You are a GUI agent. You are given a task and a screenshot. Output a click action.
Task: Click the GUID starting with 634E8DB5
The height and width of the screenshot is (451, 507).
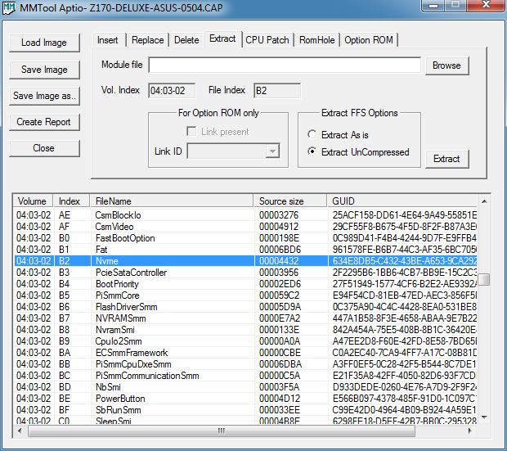coord(404,261)
